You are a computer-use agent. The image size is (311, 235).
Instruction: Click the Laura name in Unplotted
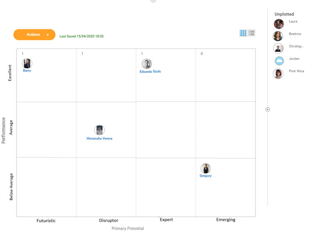[x=293, y=22]
